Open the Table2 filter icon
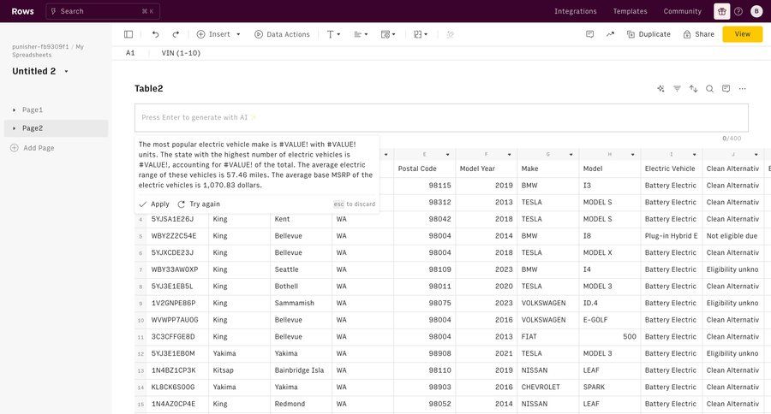Screen dimensions: 771x414 tap(677, 89)
